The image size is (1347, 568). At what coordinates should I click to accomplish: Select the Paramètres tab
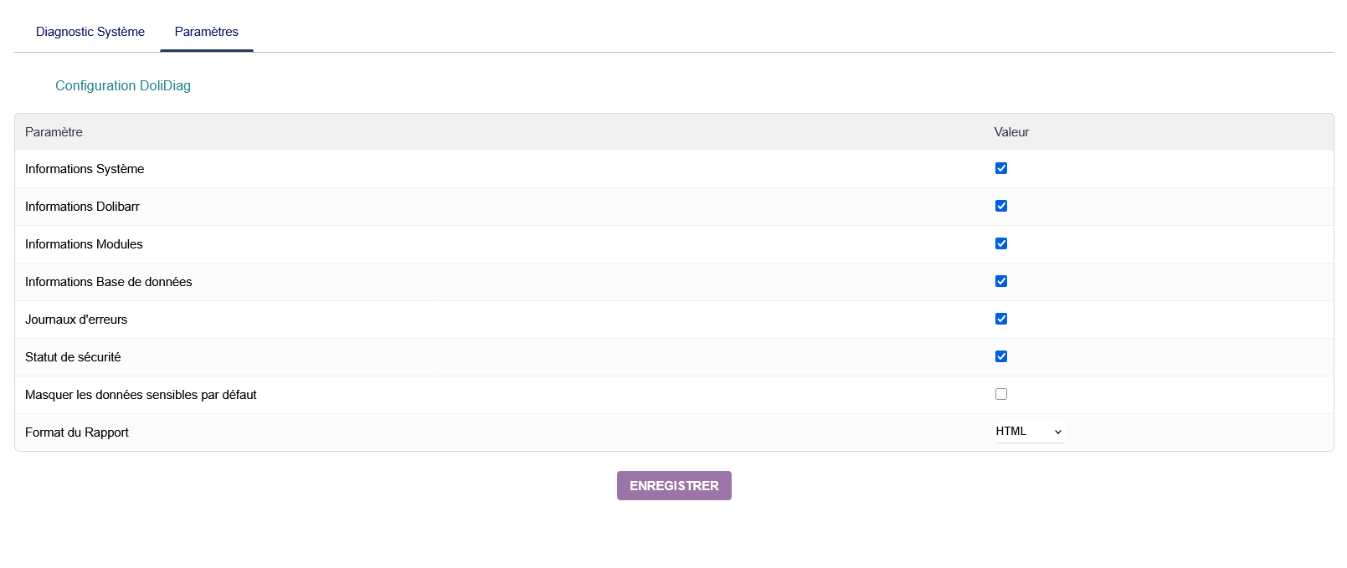[206, 32]
